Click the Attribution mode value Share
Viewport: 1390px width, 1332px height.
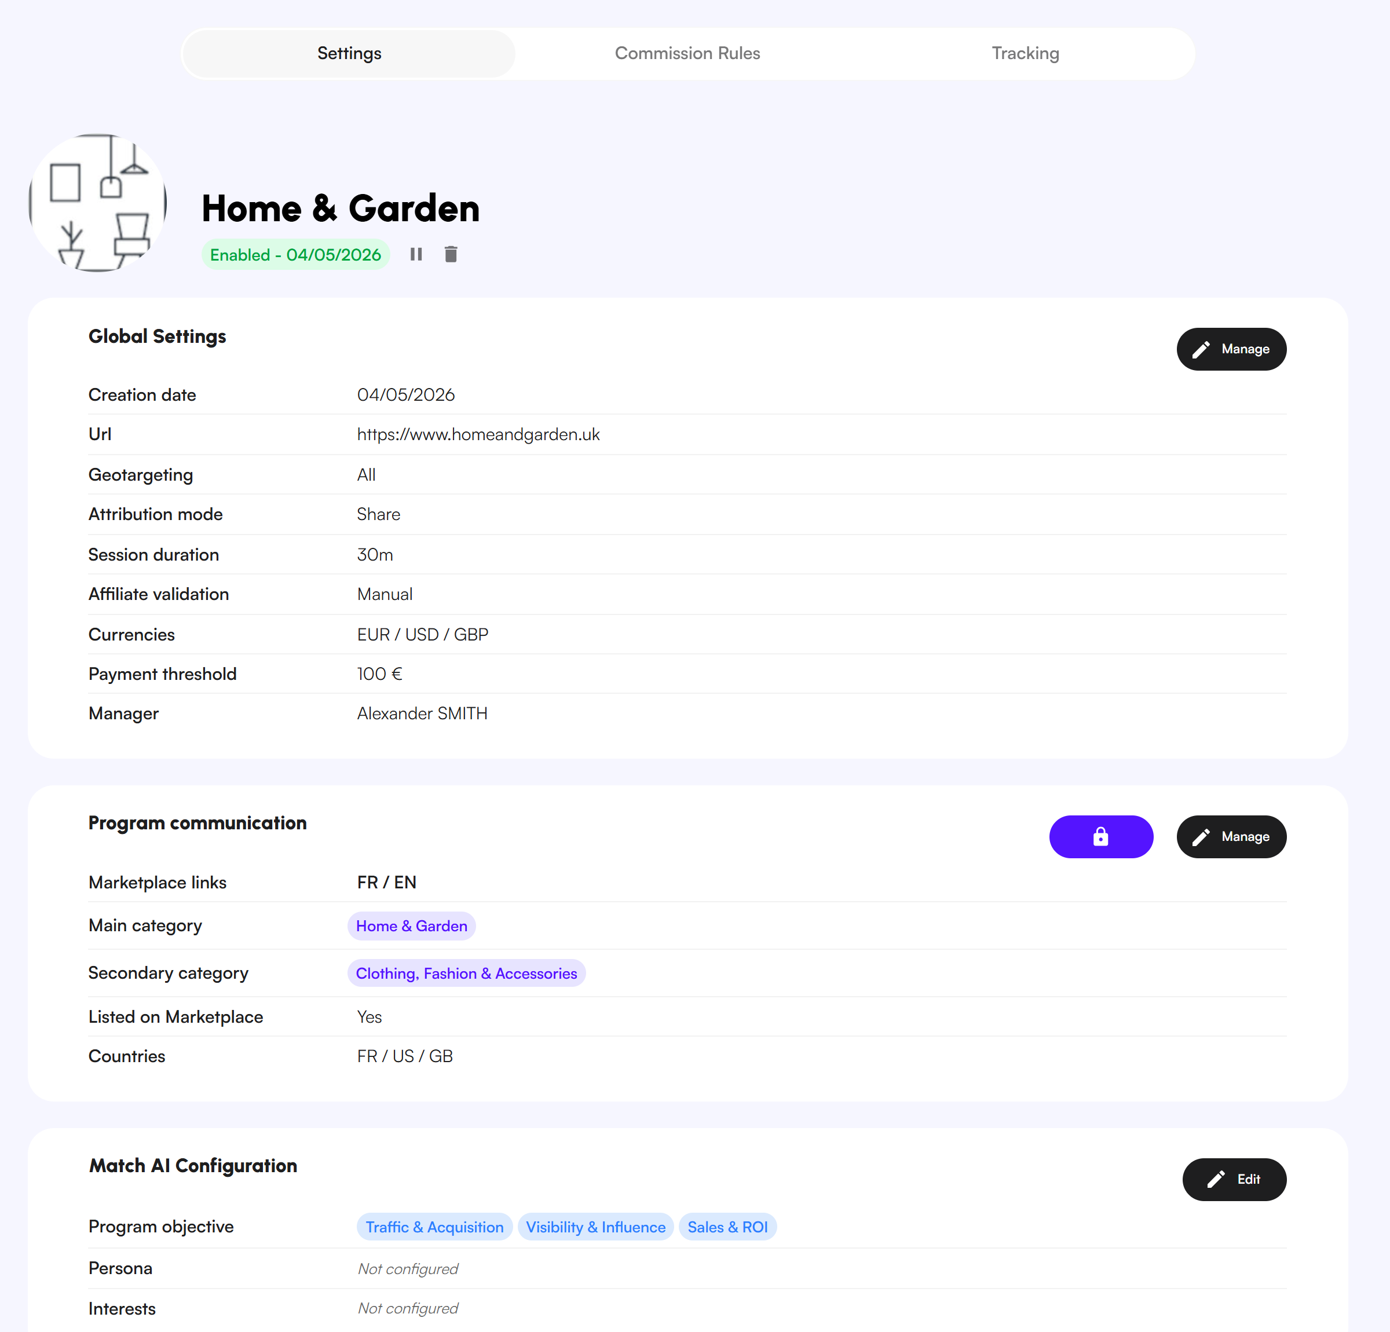point(378,514)
